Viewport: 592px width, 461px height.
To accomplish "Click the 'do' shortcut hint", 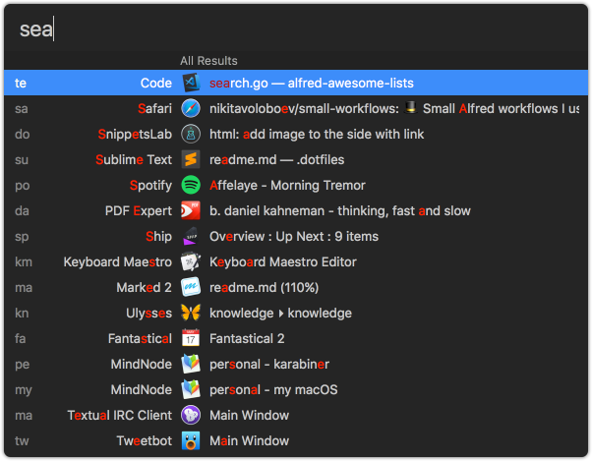I will pyautogui.click(x=22, y=135).
